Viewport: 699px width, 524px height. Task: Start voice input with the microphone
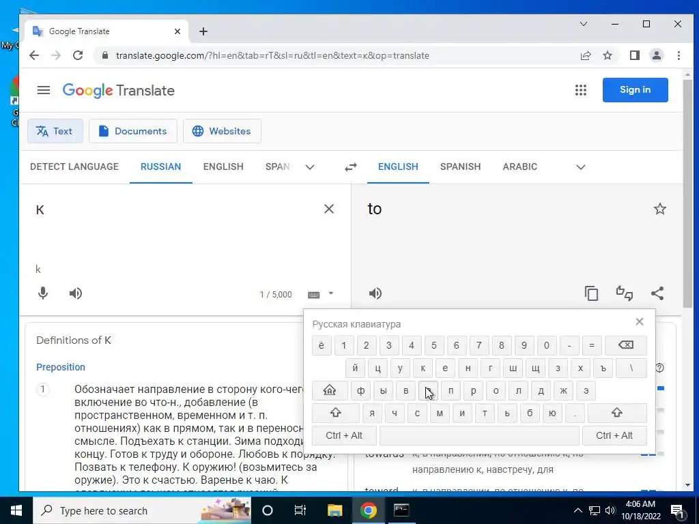click(x=43, y=293)
